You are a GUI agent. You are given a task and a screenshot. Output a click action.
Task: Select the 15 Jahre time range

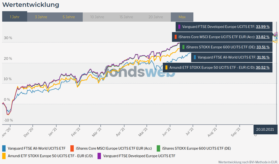click(126, 17)
